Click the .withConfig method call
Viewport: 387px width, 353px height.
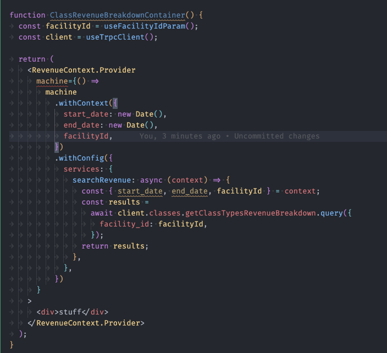pos(81,158)
